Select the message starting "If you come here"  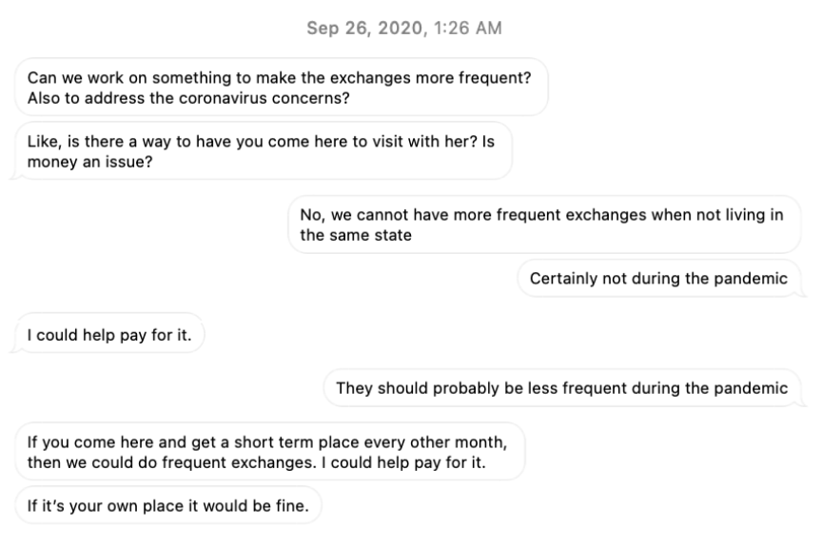click(269, 452)
